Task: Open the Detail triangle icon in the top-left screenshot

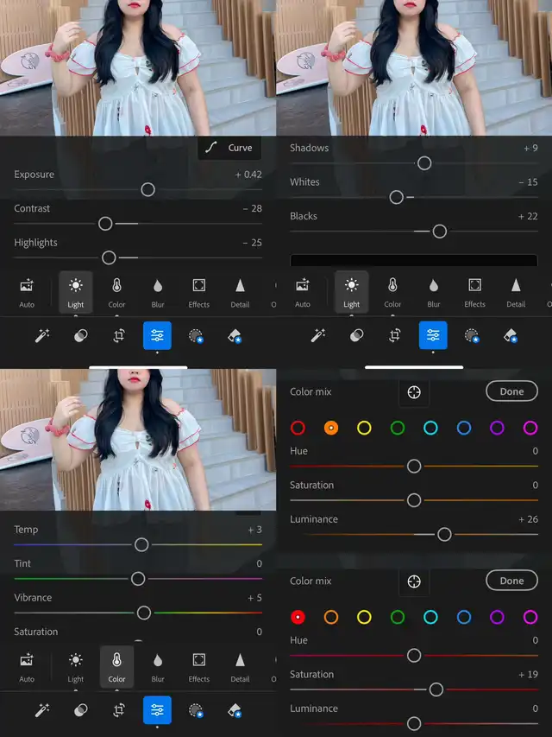Action: coord(240,293)
